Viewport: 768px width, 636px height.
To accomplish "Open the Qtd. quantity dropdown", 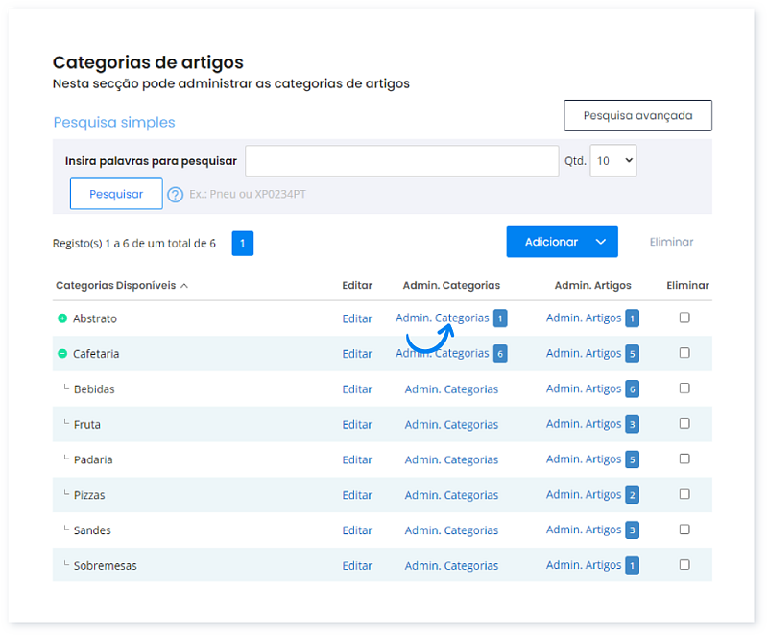I will [612, 160].
